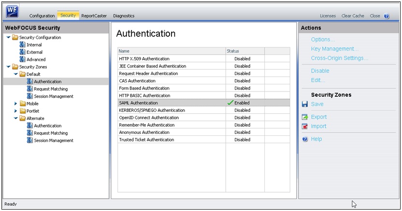
Task: Select the HTTP BASIC Authentication row
Action: [x=204, y=95]
